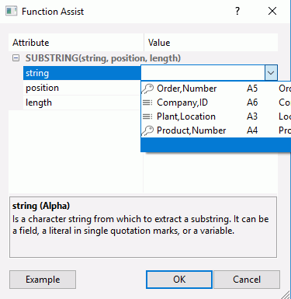This screenshot has width=291, height=299.
Task: Select the string attribute row
Action: point(82,73)
